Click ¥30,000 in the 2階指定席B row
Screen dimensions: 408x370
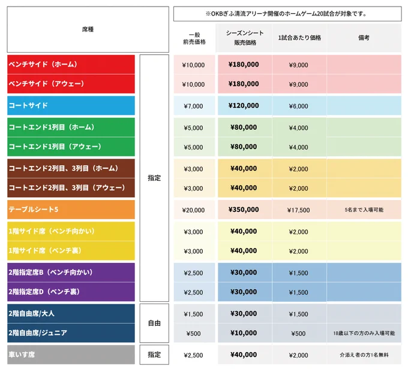[244, 272]
